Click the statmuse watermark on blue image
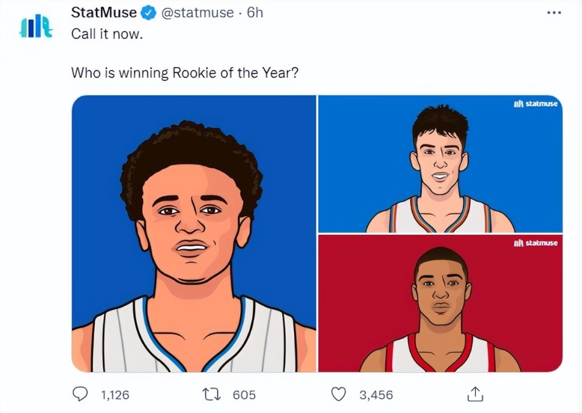Image resolution: width=582 pixels, height=413 pixels. pyautogui.click(x=535, y=104)
